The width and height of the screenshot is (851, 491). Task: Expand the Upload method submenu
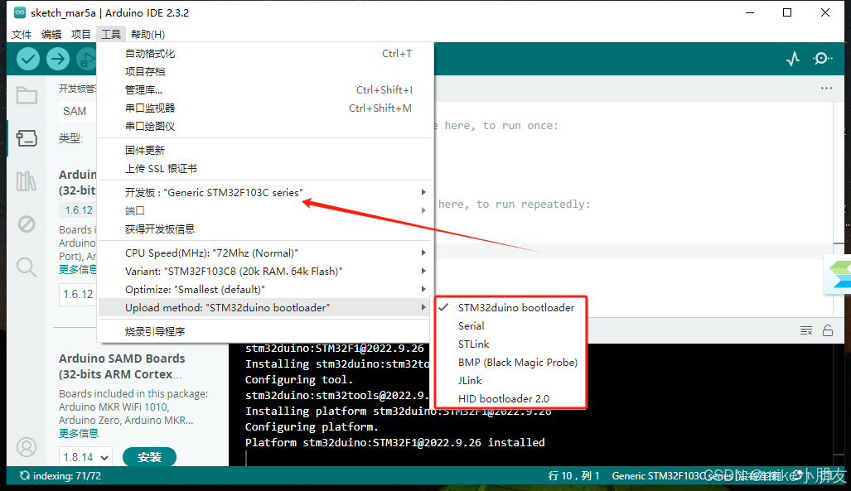266,308
